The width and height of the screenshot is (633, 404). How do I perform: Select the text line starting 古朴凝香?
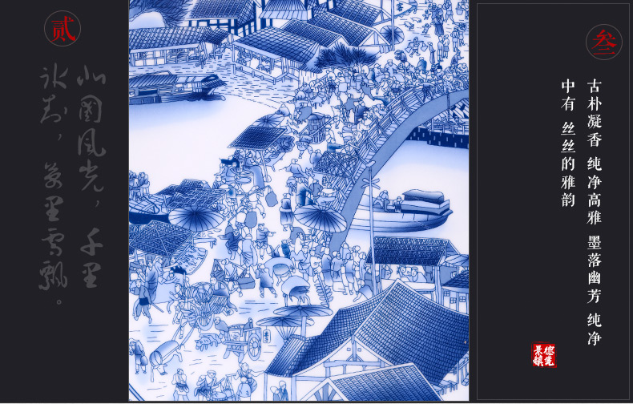coord(595,212)
